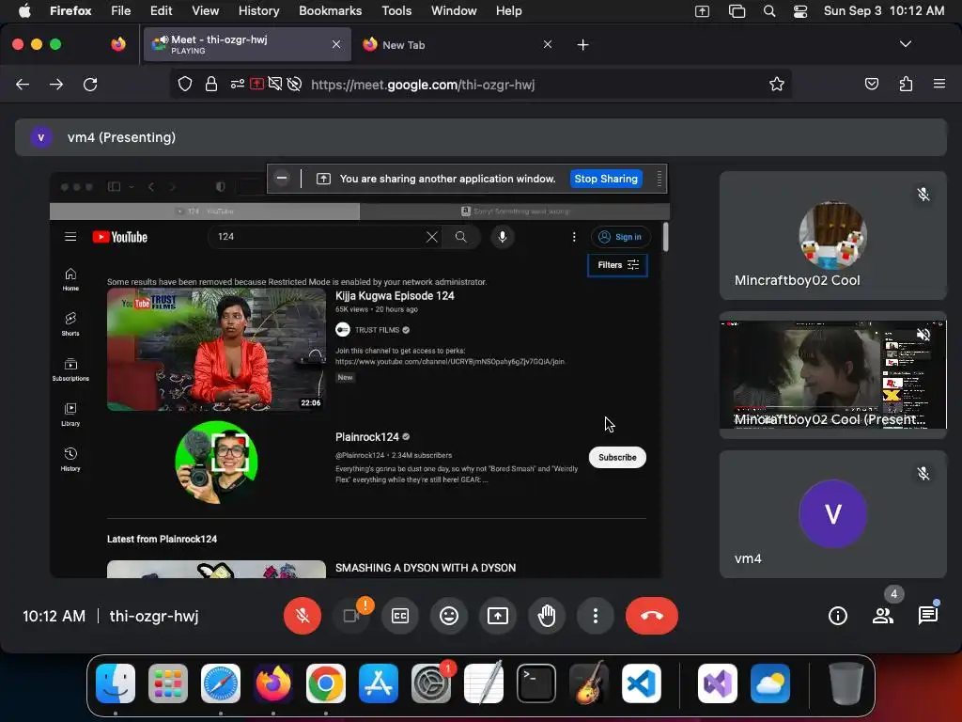The height and width of the screenshot is (722, 962).
Task: Open Library in YouTube sidebar
Action: [x=70, y=415]
